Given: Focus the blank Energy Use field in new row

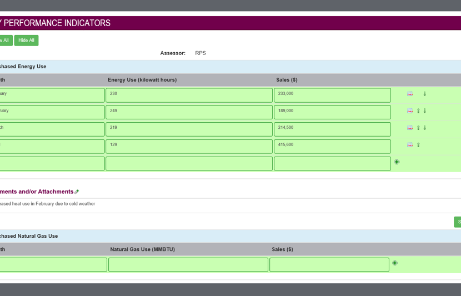Looking at the screenshot, I should click(x=189, y=164).
